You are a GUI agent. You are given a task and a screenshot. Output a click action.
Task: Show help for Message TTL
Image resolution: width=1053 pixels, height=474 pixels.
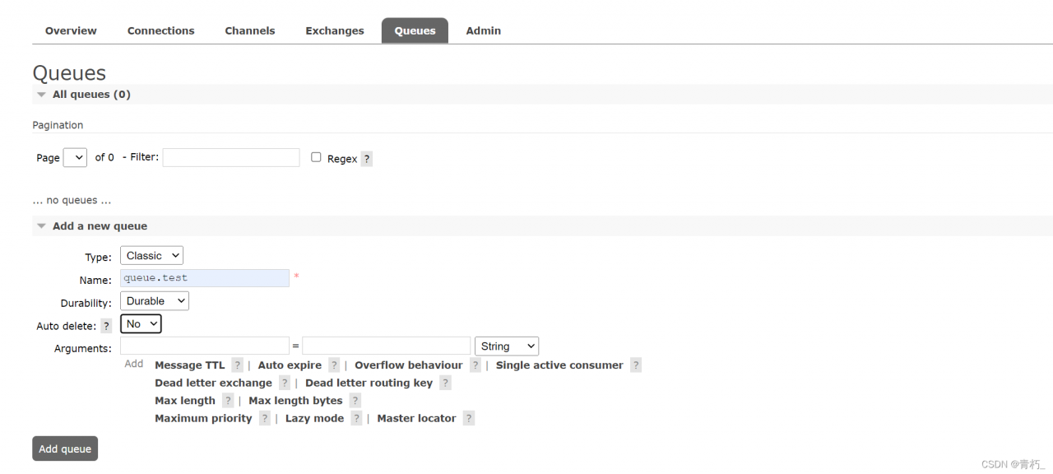coord(237,365)
